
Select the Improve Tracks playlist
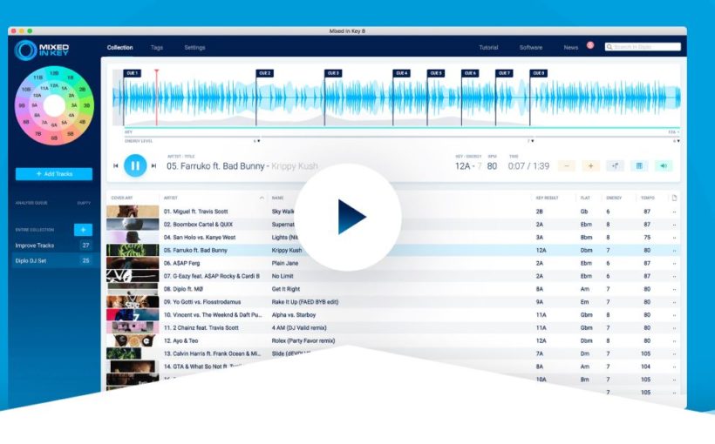[53, 246]
